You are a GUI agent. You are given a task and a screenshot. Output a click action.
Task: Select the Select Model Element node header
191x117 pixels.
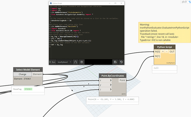tap(28, 70)
